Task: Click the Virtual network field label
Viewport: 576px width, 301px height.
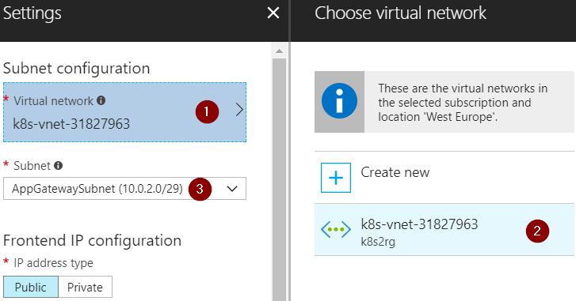Action: (54, 100)
